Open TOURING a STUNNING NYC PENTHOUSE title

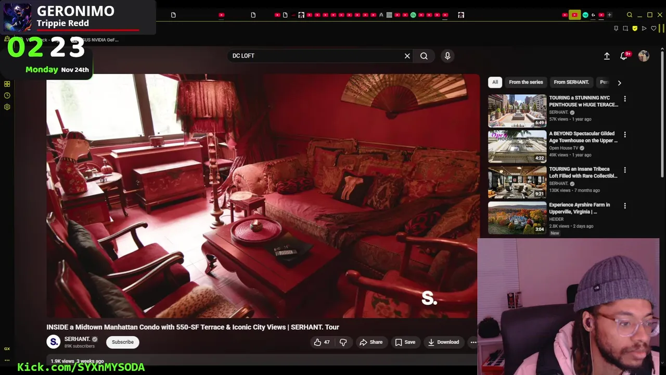[x=583, y=101]
